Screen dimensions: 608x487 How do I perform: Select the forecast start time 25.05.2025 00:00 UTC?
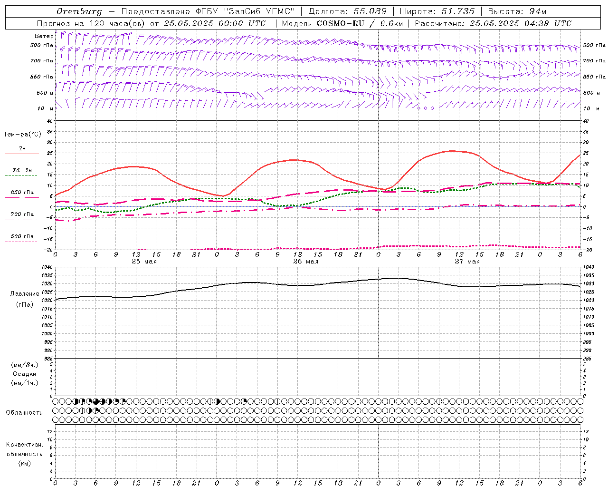click(x=215, y=23)
